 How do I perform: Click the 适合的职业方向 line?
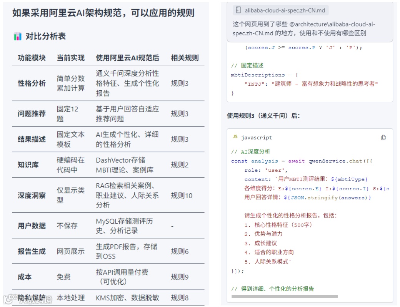coord(269,252)
